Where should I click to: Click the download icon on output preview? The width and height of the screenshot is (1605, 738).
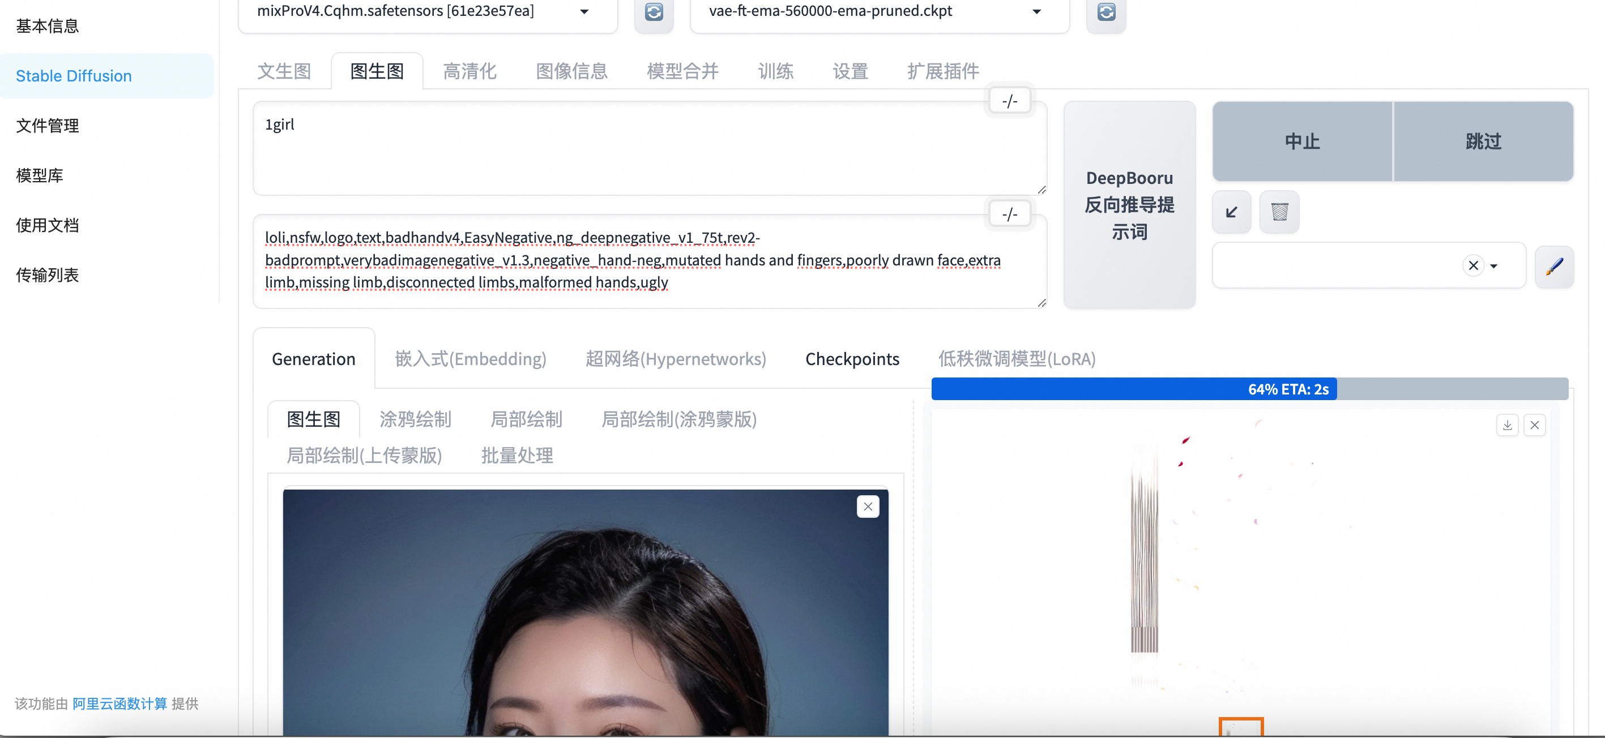1507,426
